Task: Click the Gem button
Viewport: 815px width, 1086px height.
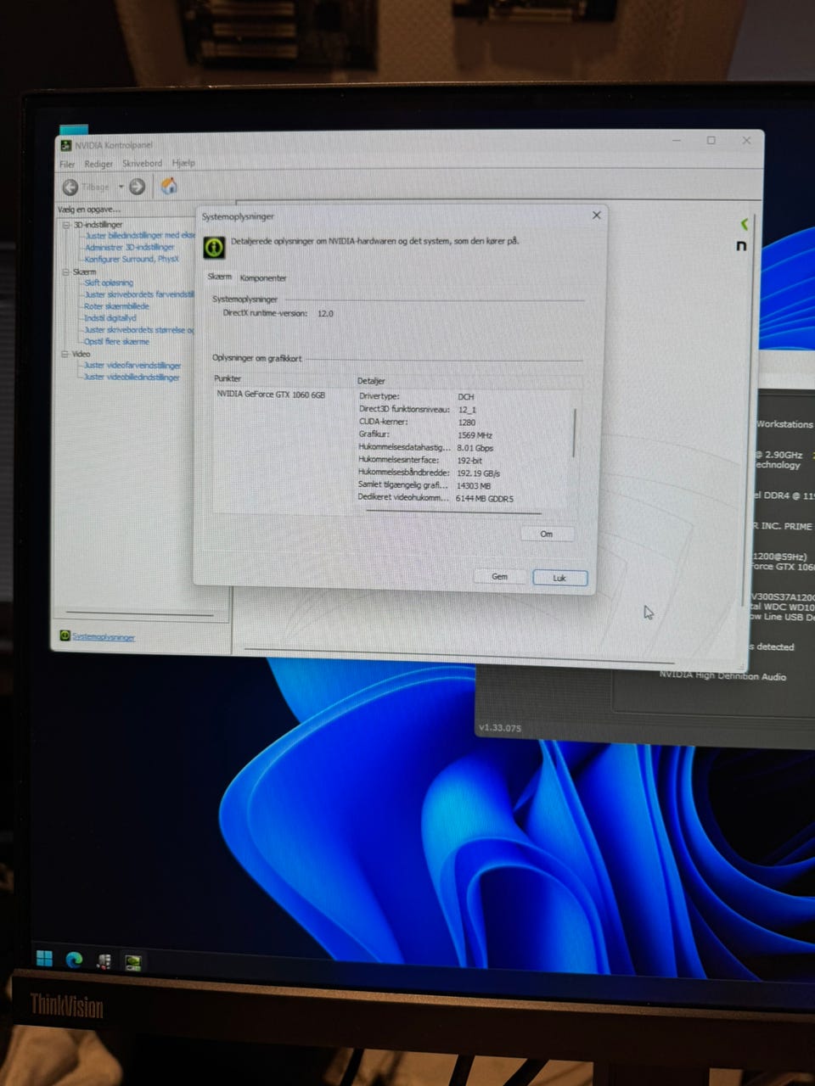Action: point(499,577)
